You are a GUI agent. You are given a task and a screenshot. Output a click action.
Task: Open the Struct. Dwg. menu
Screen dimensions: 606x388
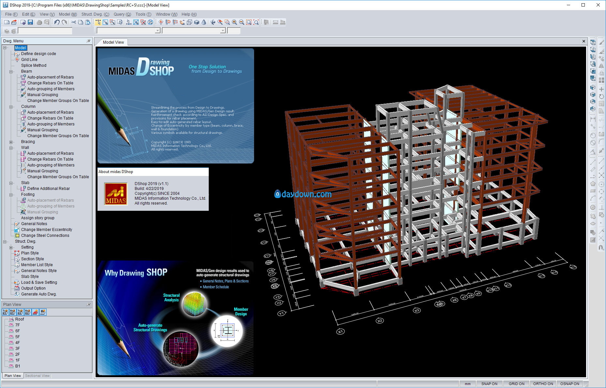coord(95,14)
